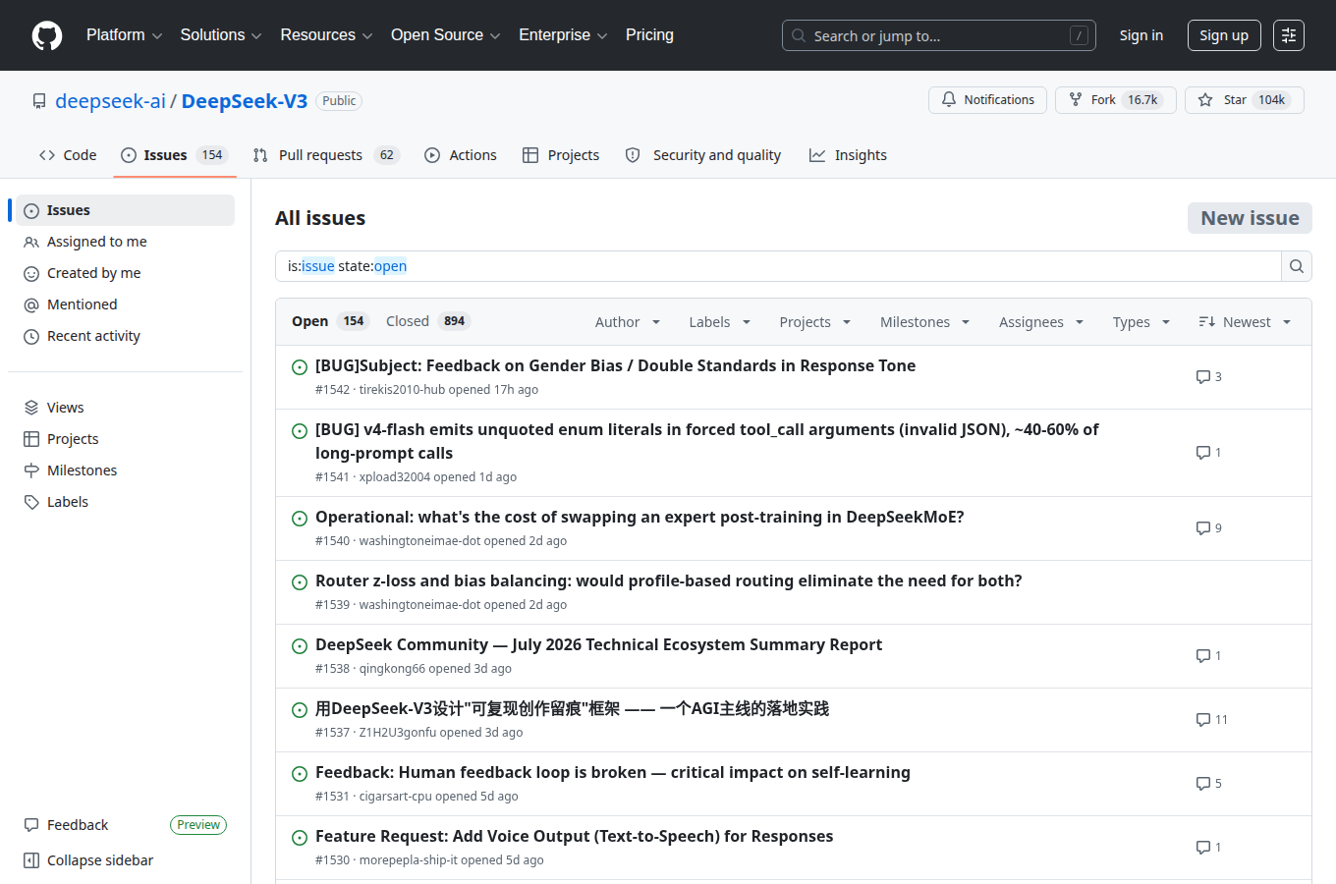Open the Milestones filter dropdown
This screenshot has height=884, width=1336.
click(x=925, y=322)
